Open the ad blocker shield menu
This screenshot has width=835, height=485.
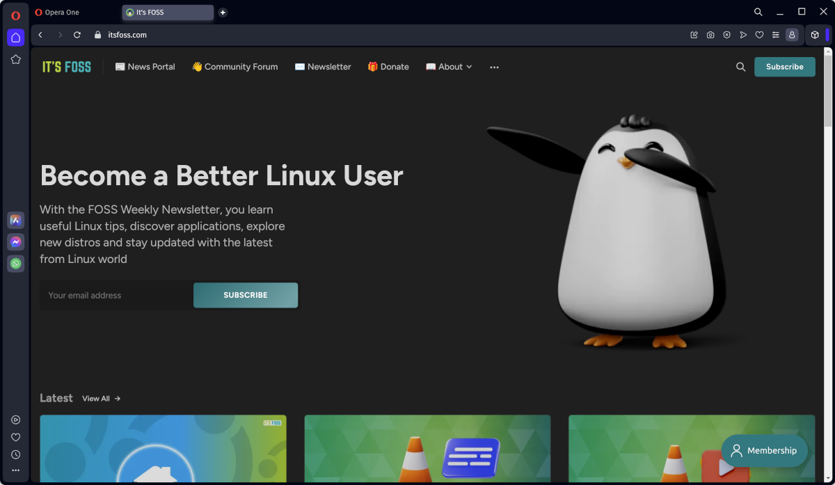[726, 34]
